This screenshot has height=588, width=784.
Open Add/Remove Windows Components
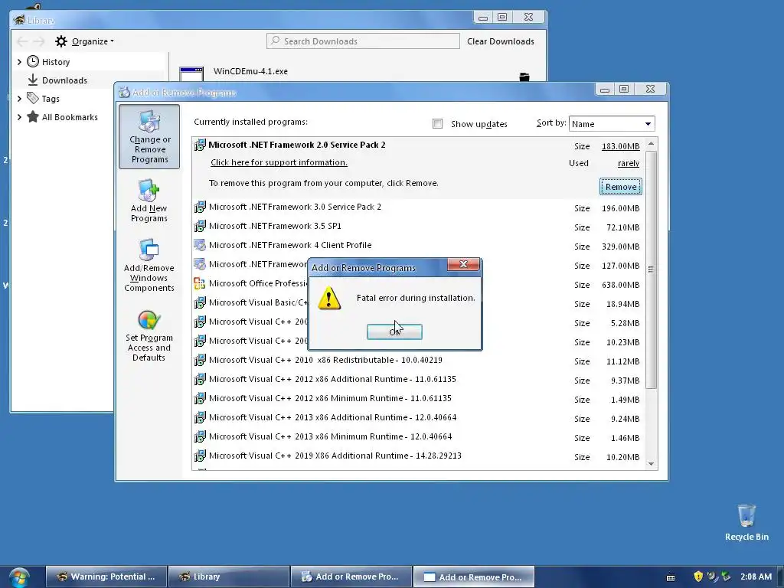(149, 266)
